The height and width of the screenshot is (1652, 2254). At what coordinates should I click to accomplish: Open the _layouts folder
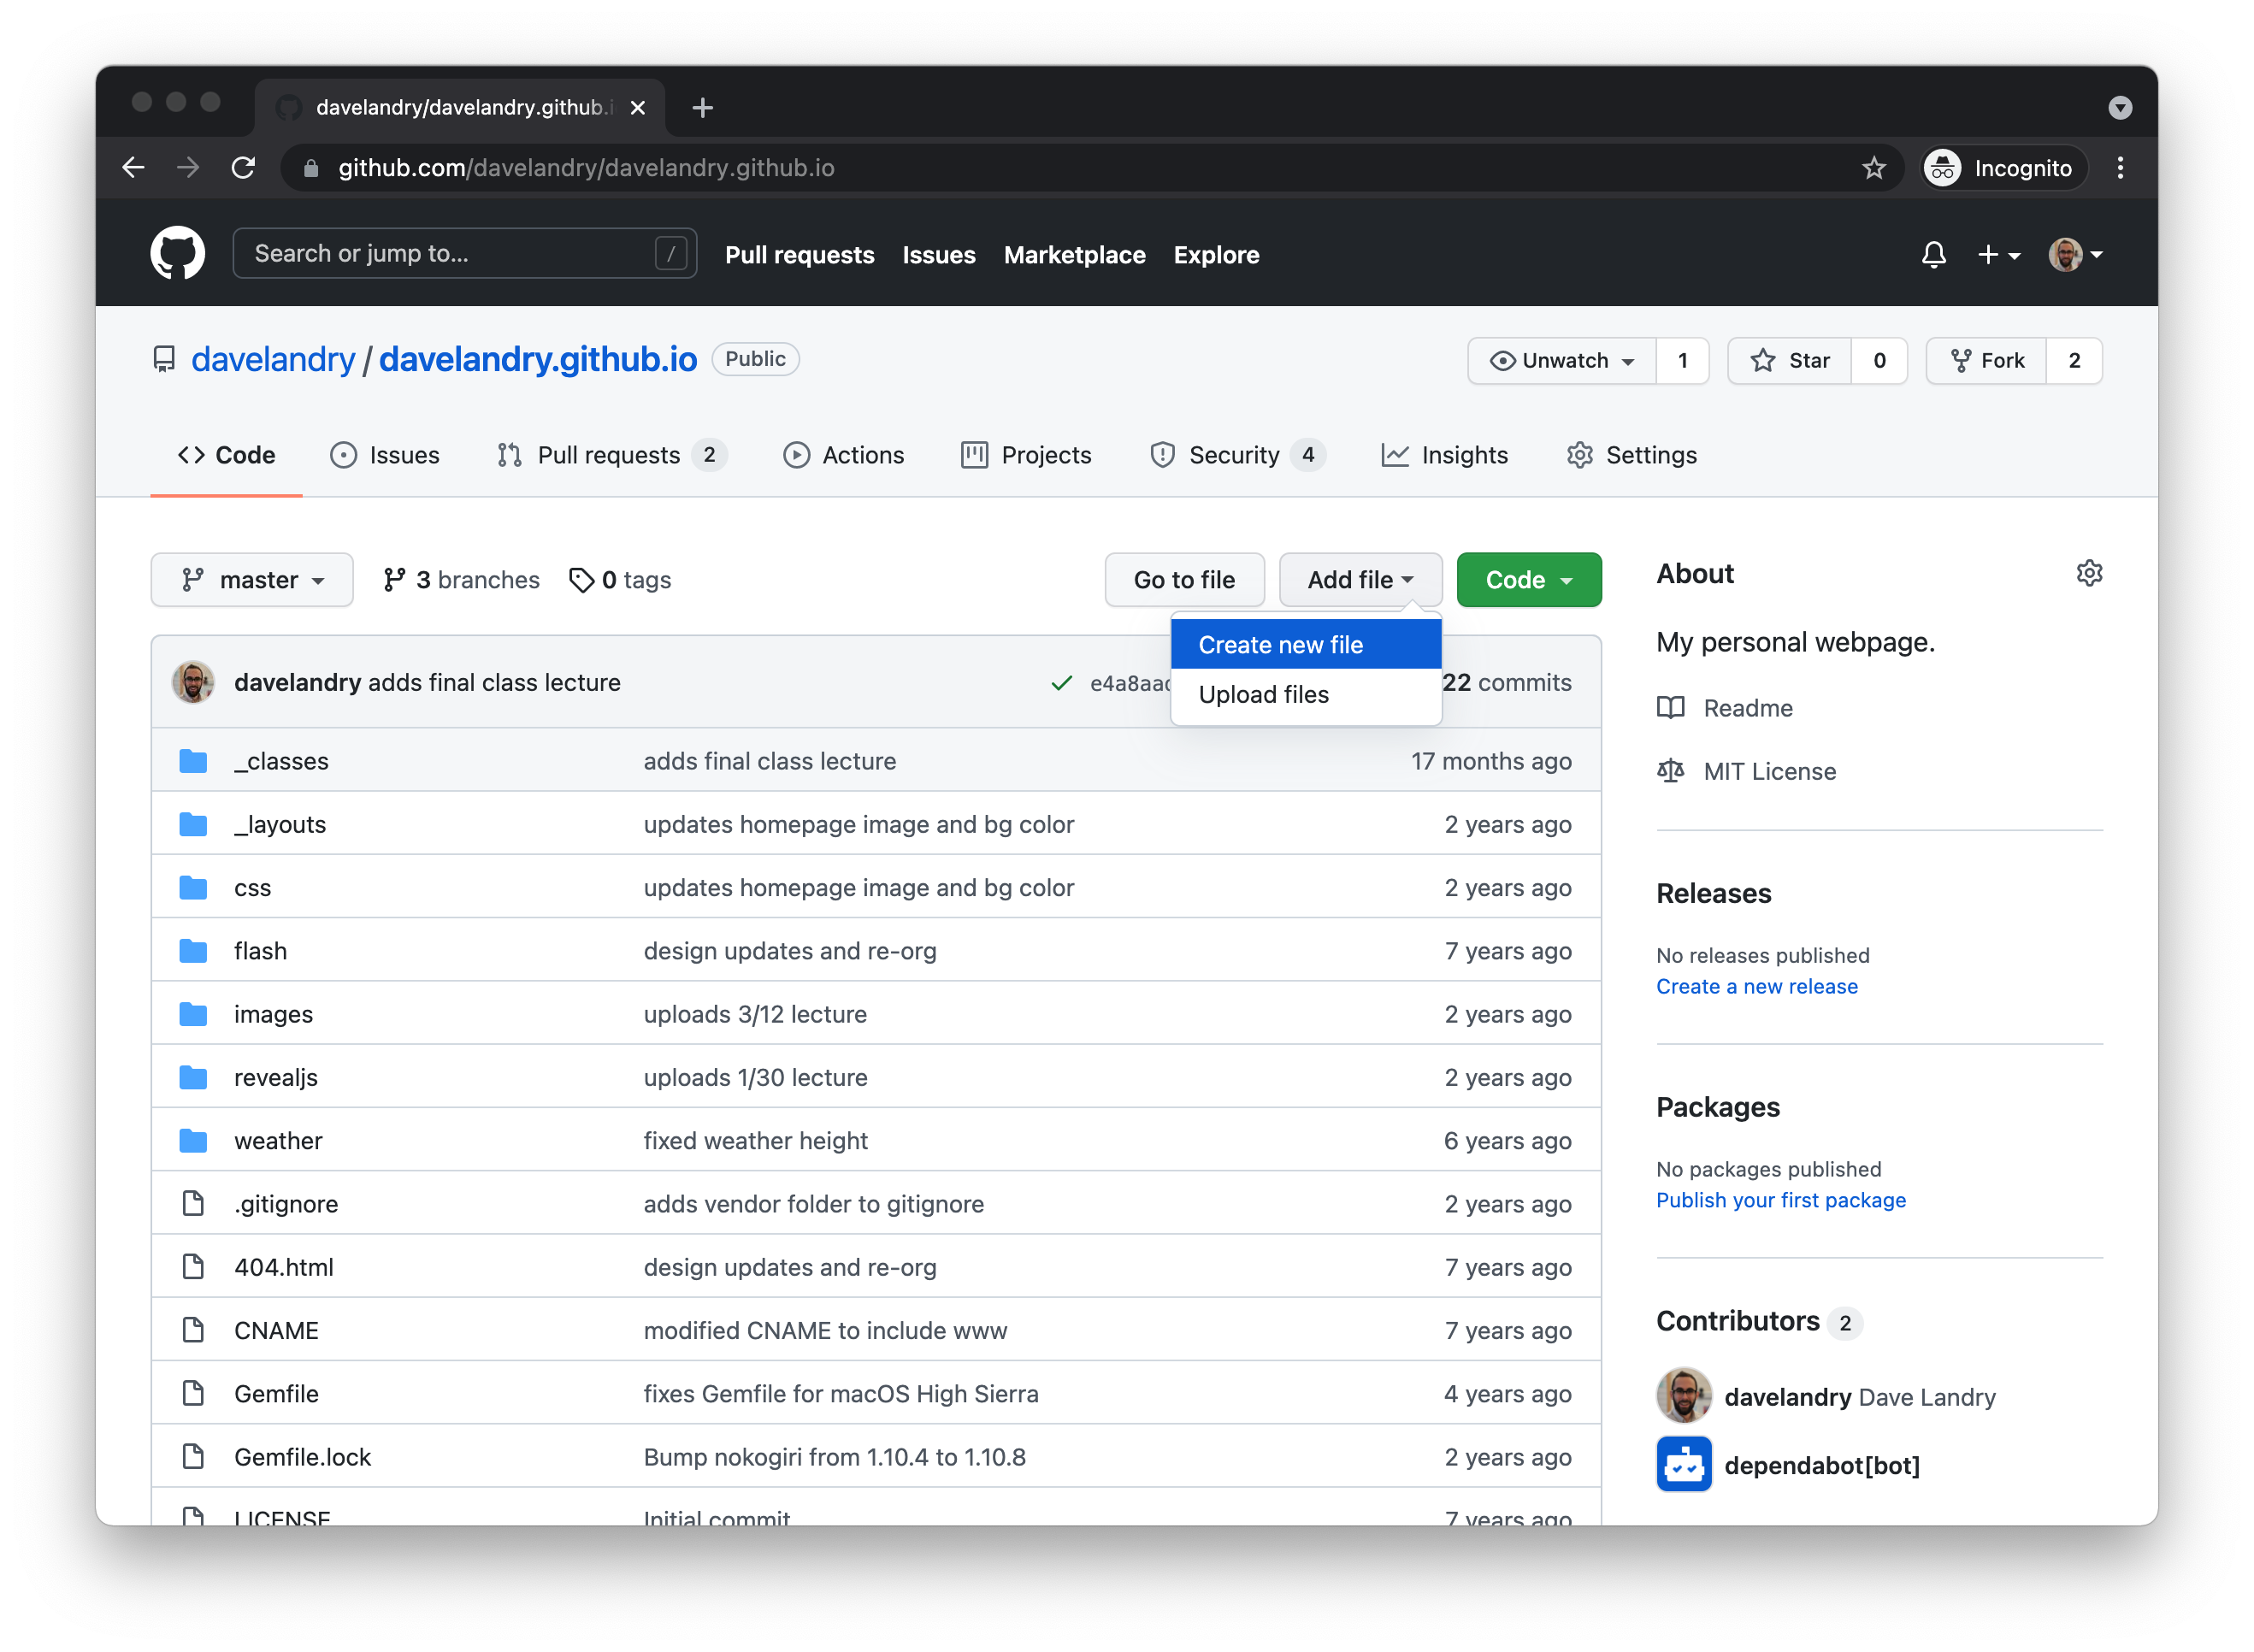click(280, 824)
